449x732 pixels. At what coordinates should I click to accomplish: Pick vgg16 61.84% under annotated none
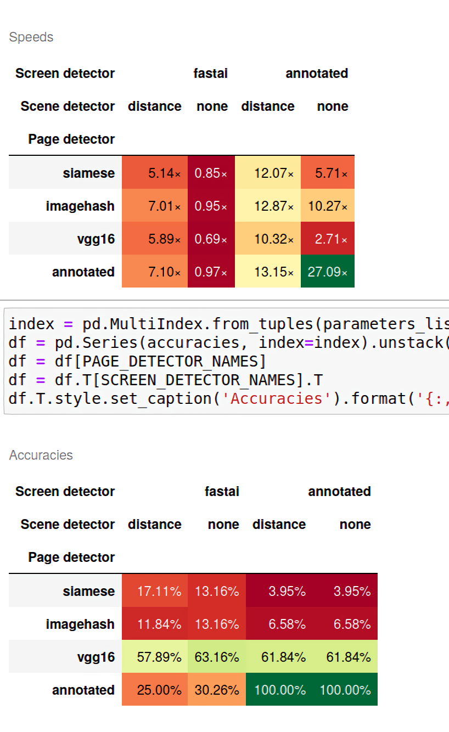[x=345, y=656]
